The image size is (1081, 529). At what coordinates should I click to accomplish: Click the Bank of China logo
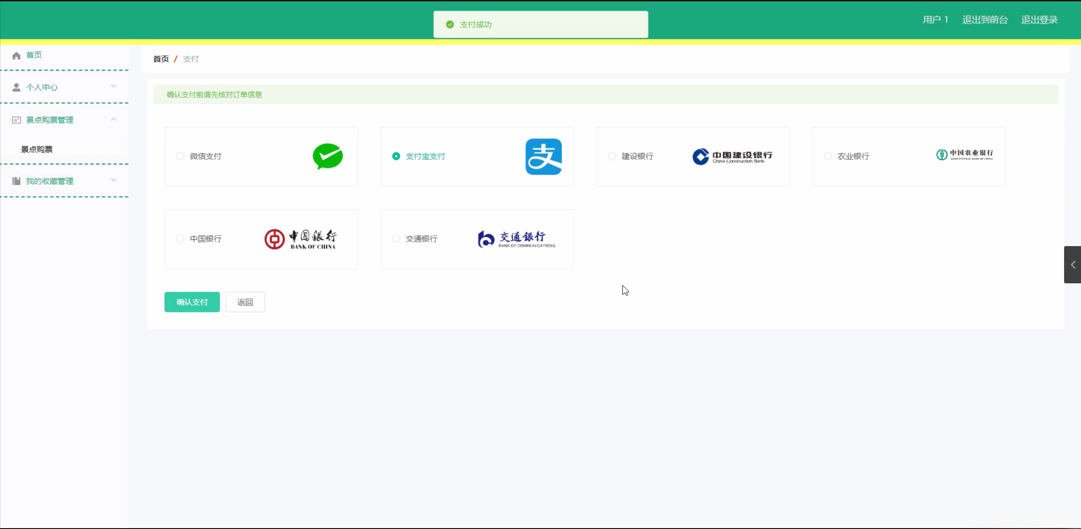(300, 239)
